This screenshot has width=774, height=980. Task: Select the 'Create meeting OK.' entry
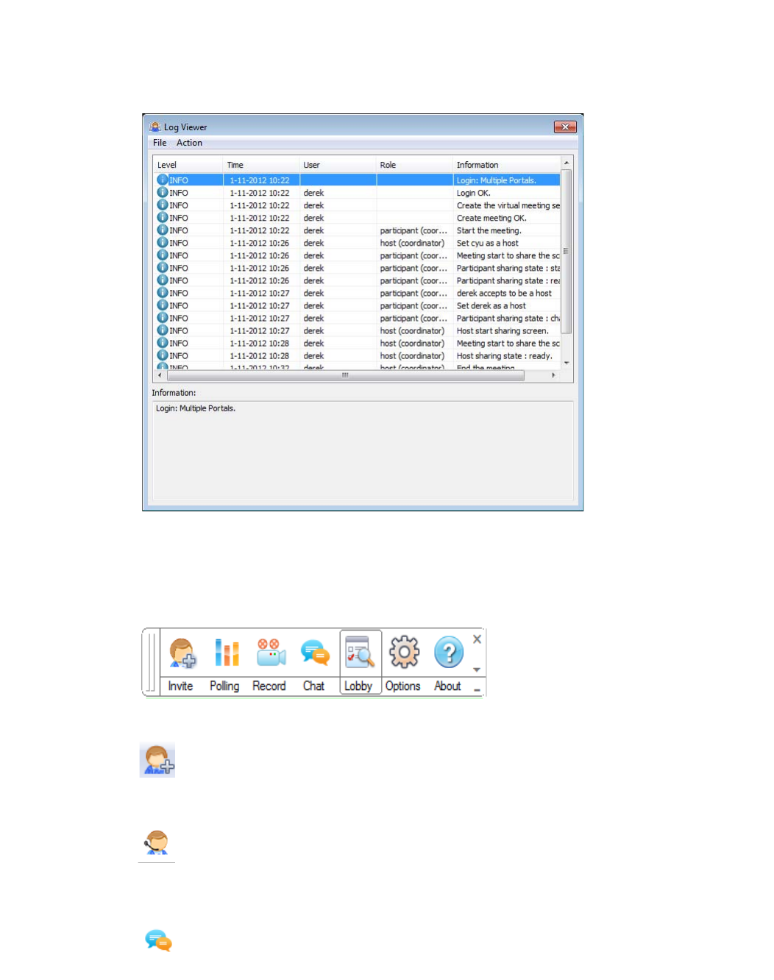point(357,218)
